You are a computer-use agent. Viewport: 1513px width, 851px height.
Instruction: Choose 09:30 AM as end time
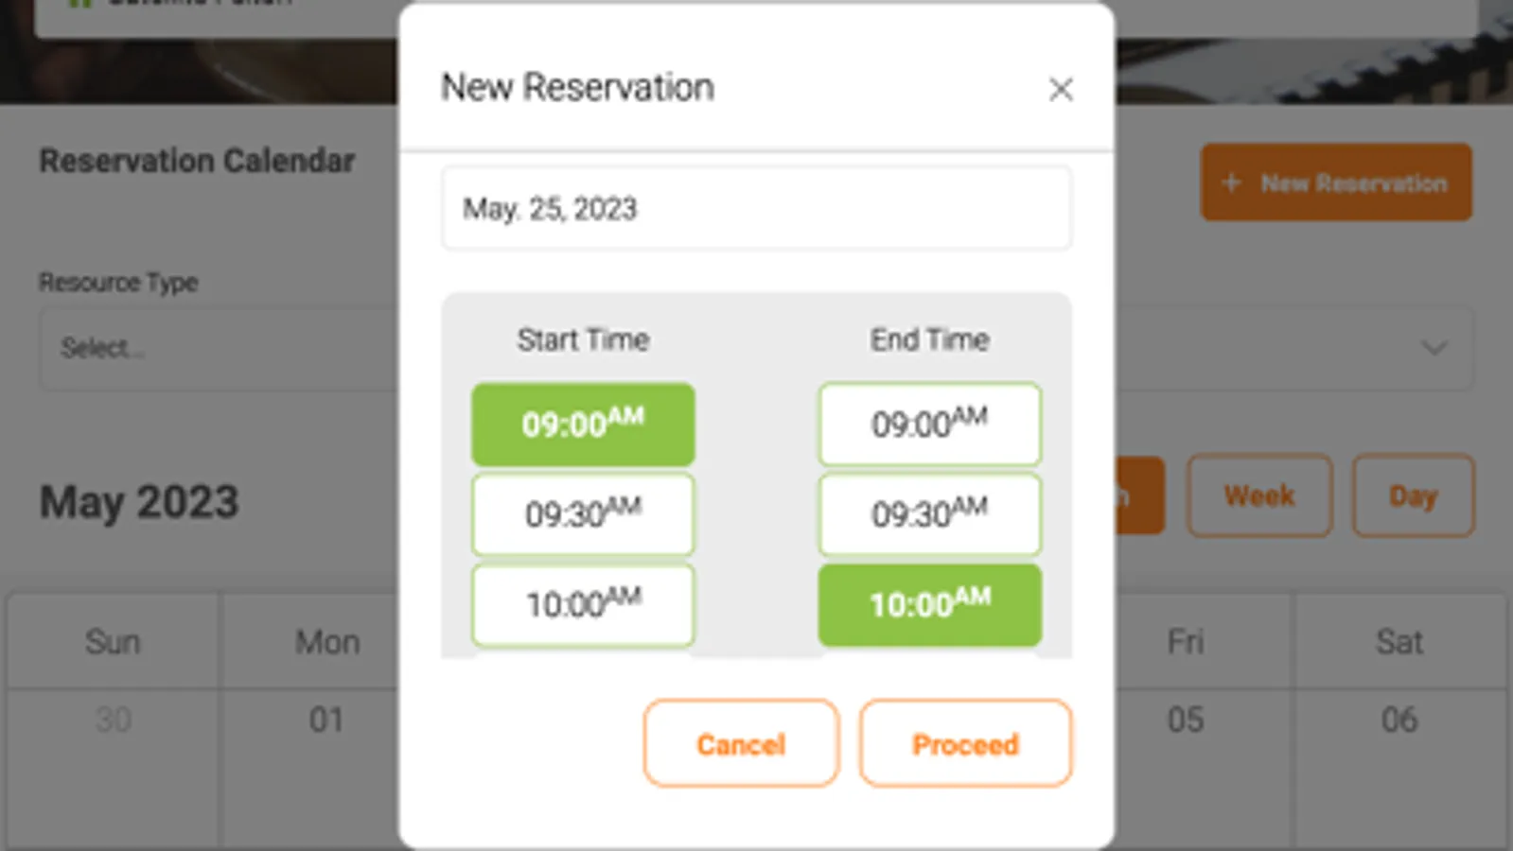929,514
